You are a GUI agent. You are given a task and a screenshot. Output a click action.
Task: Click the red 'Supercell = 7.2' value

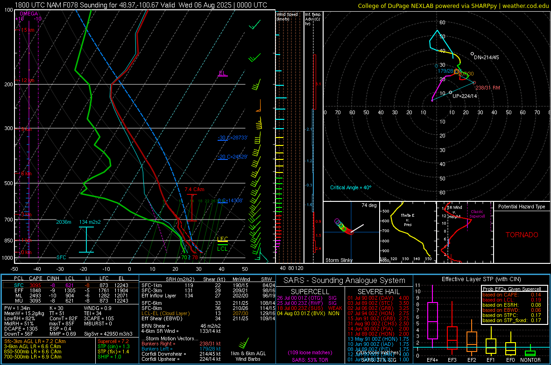113,341
